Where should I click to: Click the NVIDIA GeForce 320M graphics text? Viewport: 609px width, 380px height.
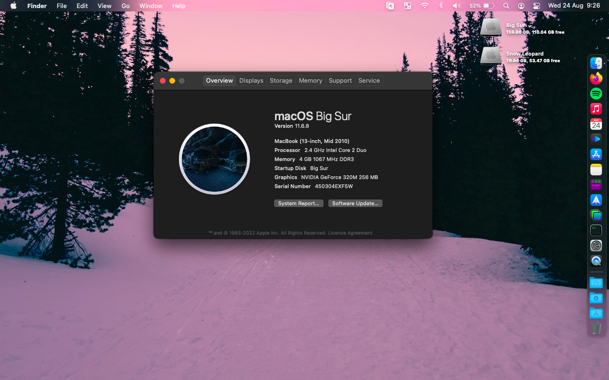click(x=340, y=178)
